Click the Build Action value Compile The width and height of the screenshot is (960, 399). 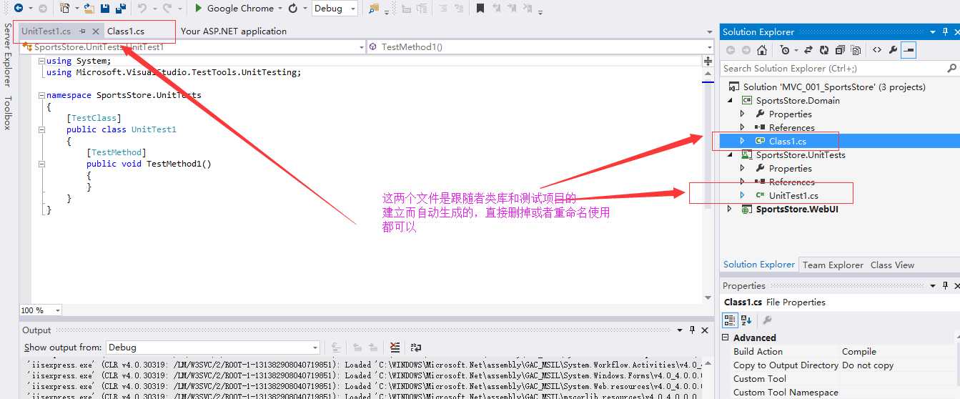click(858, 352)
